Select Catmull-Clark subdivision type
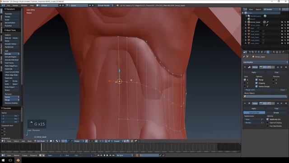The width and height of the screenshot is (289, 163). (x=254, y=113)
